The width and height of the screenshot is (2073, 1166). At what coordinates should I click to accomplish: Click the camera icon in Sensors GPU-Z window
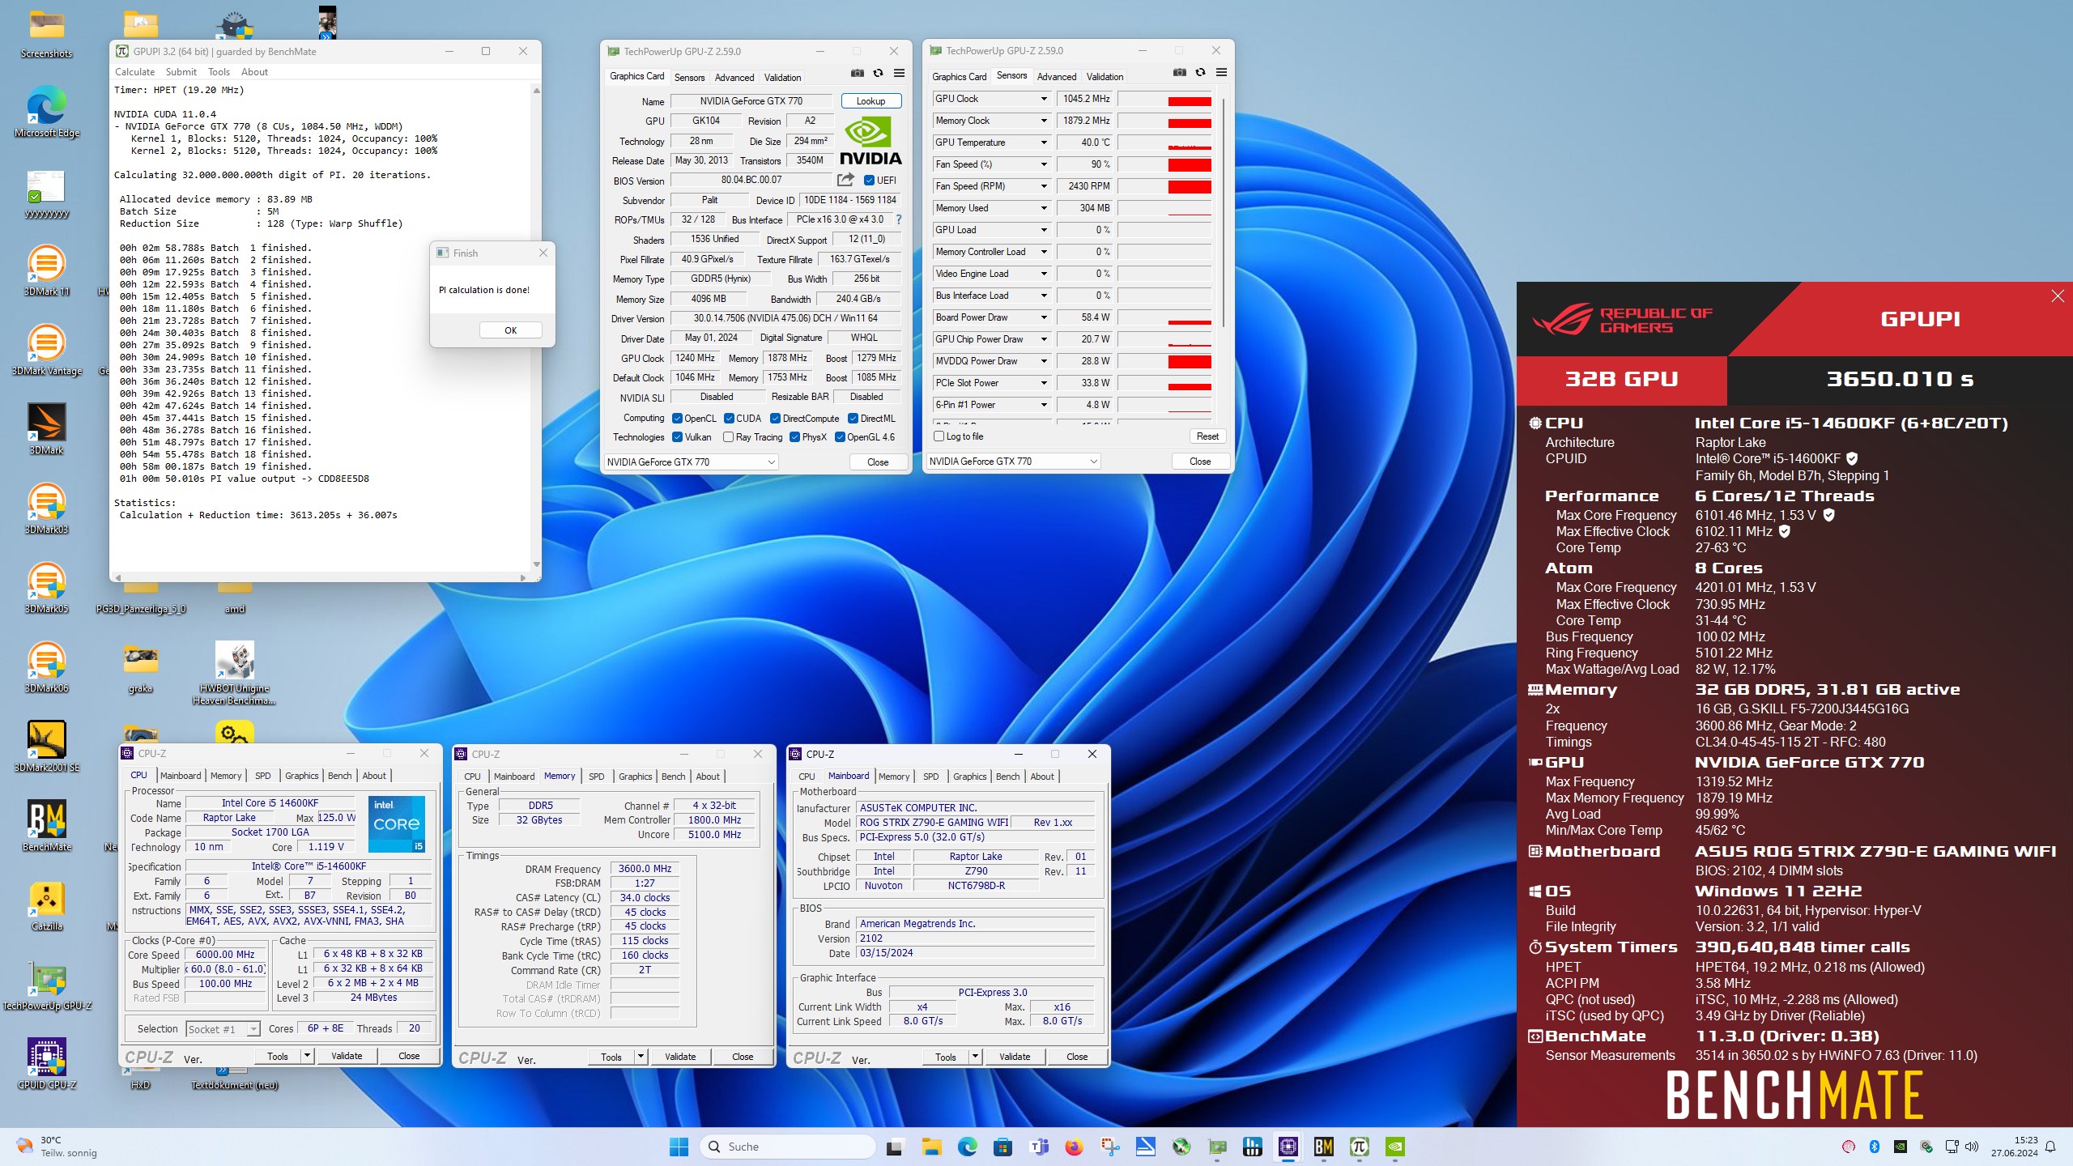[1179, 73]
